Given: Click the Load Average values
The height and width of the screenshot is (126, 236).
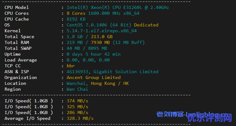Looking at the screenshot, I should (88, 60).
